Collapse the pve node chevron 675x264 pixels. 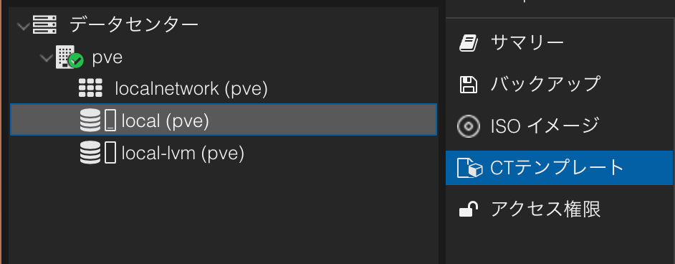click(x=47, y=57)
